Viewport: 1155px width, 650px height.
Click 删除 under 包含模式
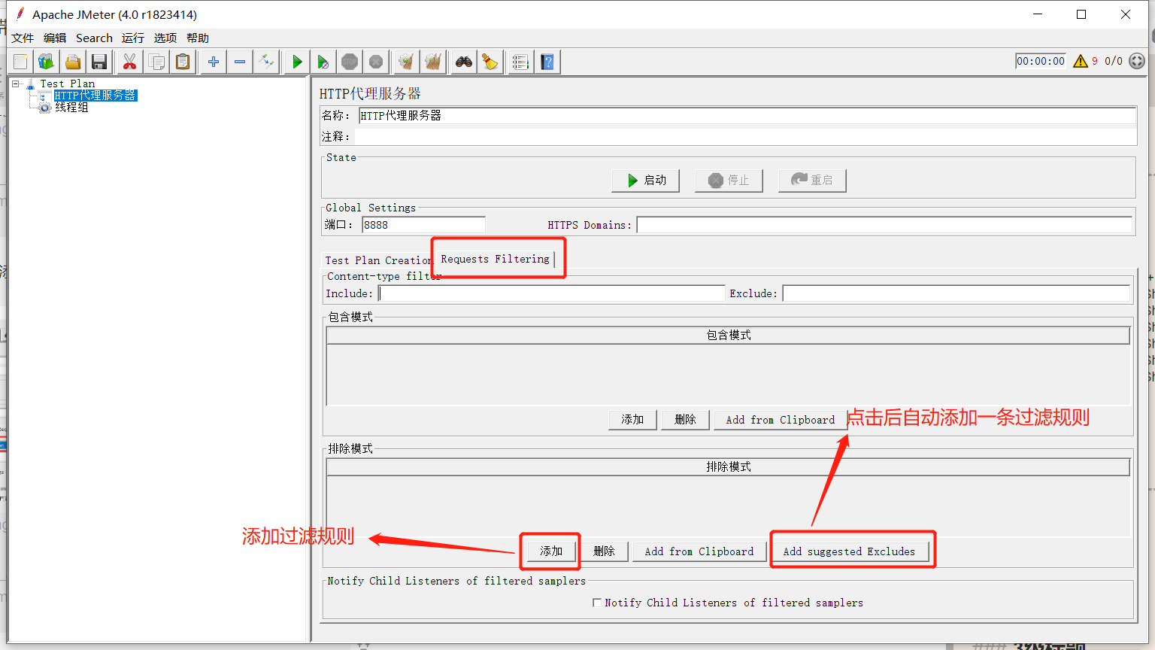685,420
